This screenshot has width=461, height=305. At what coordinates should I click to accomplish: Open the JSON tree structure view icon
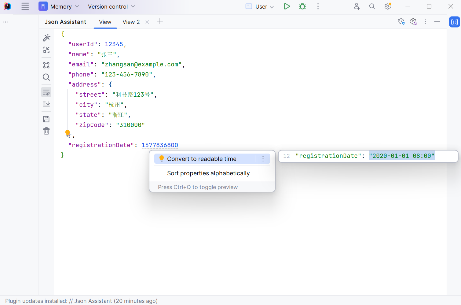click(46, 65)
